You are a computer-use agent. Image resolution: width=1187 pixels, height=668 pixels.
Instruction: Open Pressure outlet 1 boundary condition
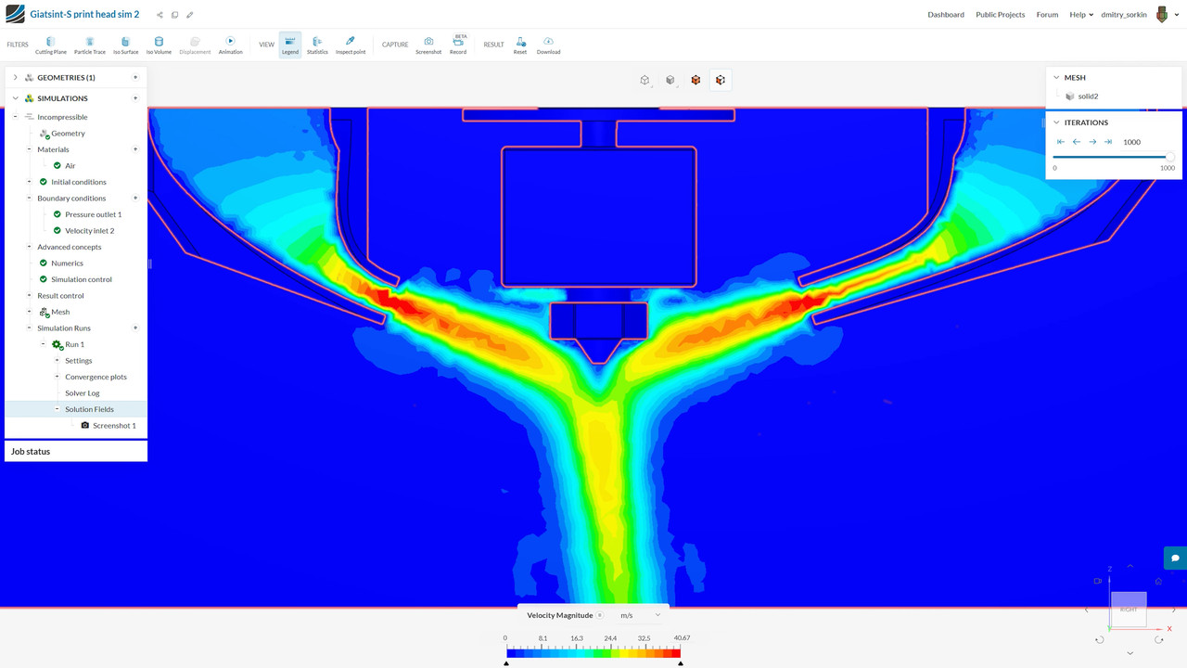click(x=93, y=214)
